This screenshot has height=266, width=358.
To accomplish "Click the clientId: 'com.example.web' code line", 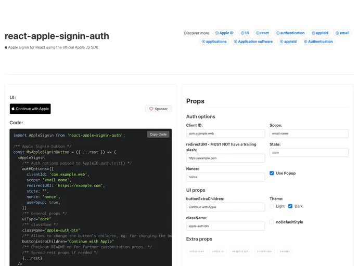I will (x=58, y=175).
